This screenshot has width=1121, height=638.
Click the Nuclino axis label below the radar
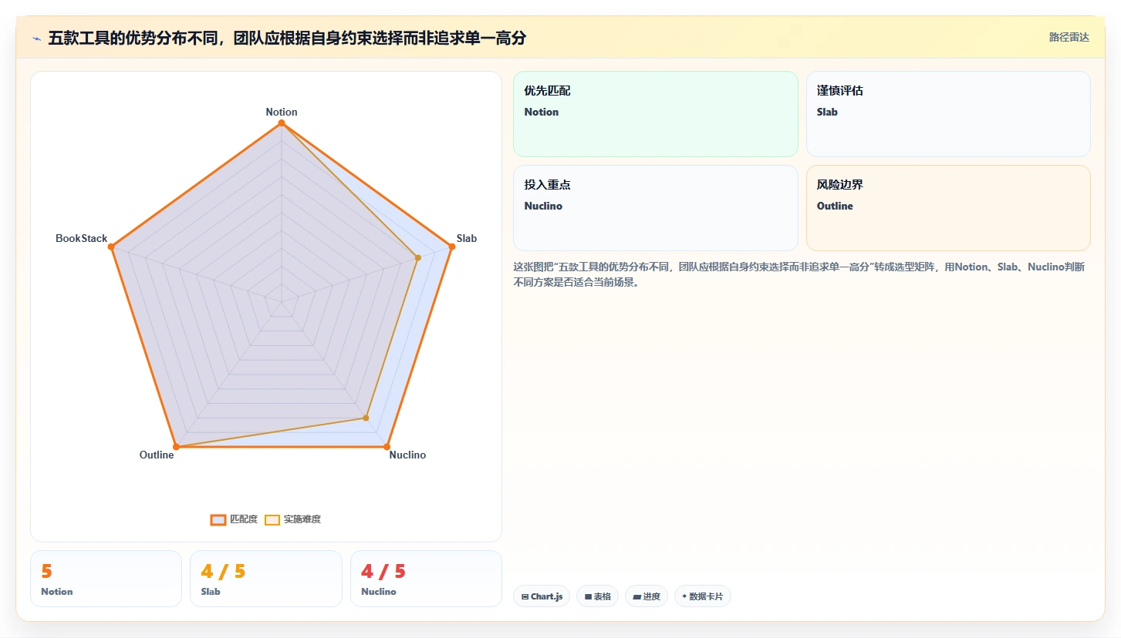(x=407, y=455)
